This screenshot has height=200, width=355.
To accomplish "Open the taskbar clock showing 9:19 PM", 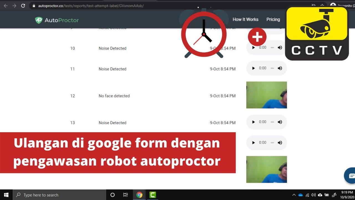I will tap(347, 195).
